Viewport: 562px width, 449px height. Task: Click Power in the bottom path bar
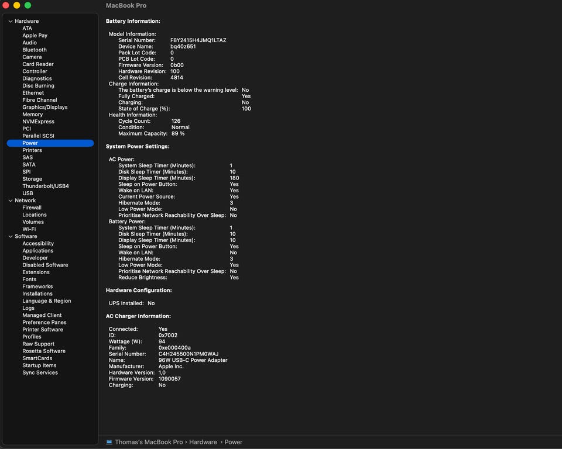pyautogui.click(x=234, y=442)
